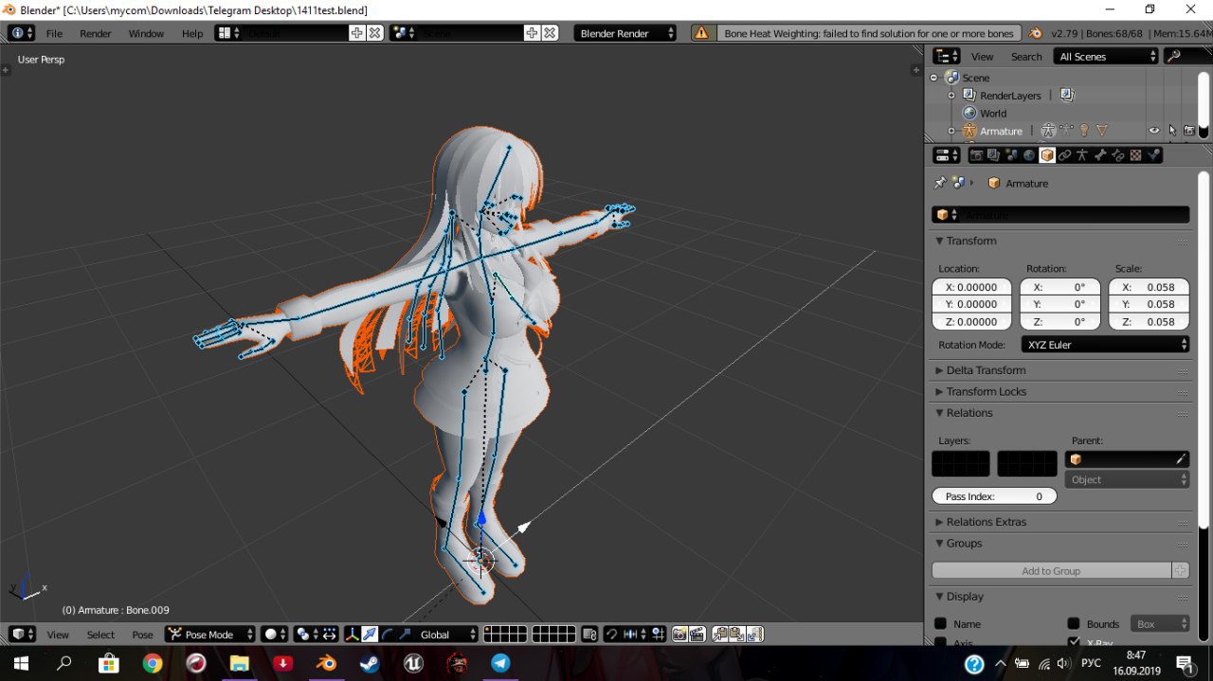Viewport: 1213px width, 681px height.
Task: Expand RenderLayers in the outliner
Action: [951, 96]
